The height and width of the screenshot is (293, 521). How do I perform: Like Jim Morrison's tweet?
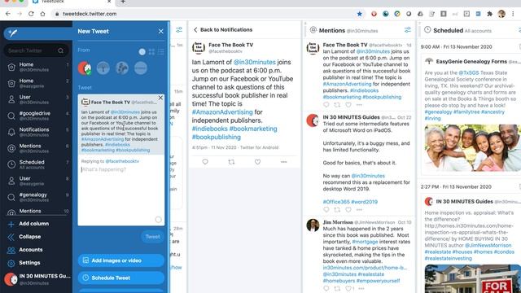348,288
